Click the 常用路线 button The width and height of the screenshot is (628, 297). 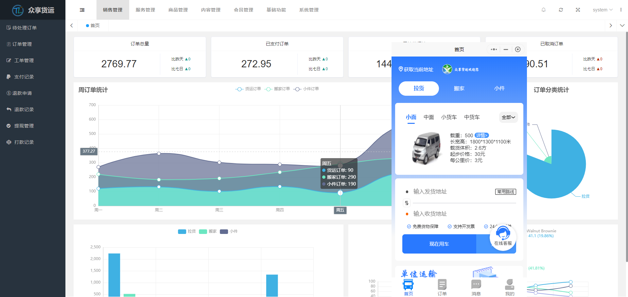[x=505, y=192]
